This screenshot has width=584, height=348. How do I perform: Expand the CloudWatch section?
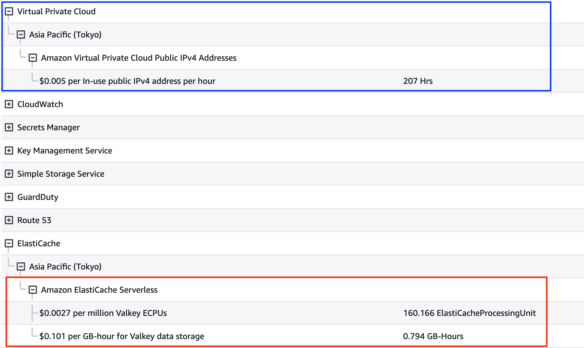[9, 104]
